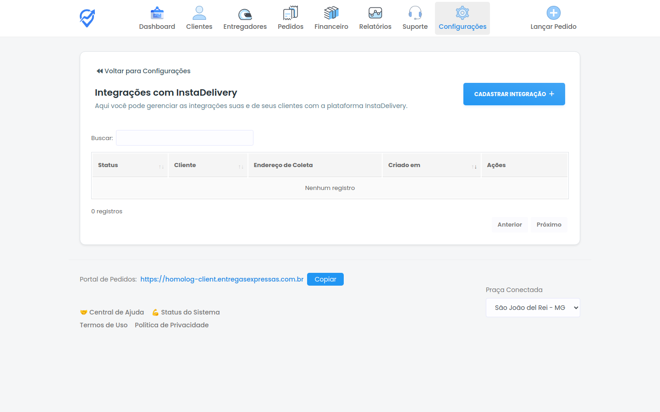The image size is (660, 412).
Task: Open the Praça Conectada dropdown
Action: 533,307
